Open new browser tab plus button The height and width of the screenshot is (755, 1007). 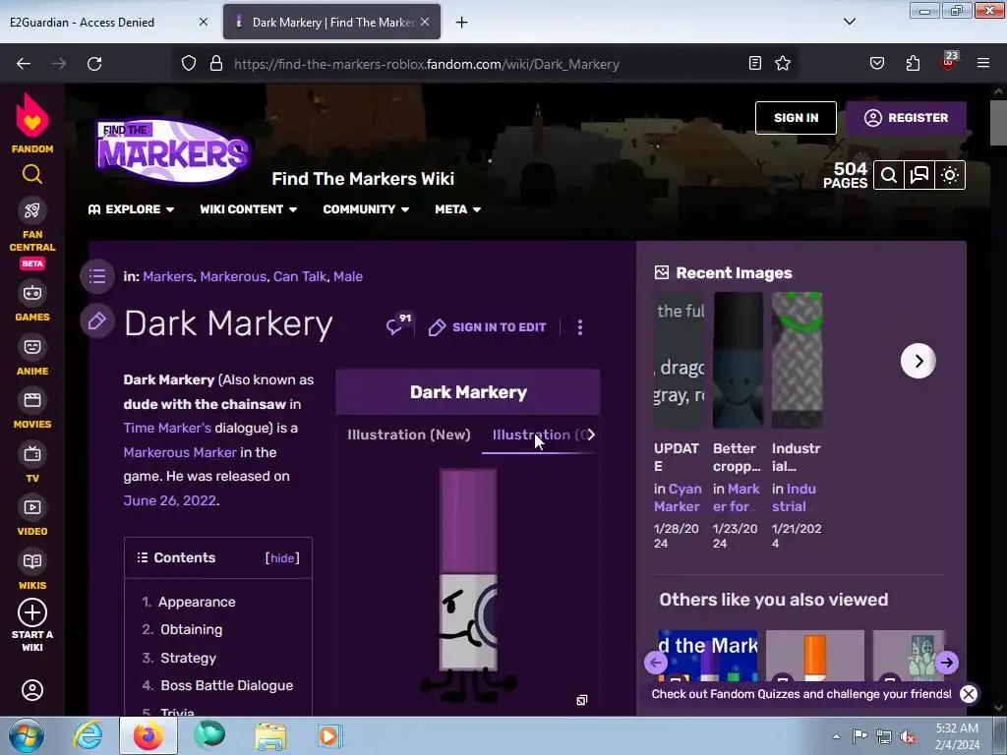pyautogui.click(x=461, y=23)
